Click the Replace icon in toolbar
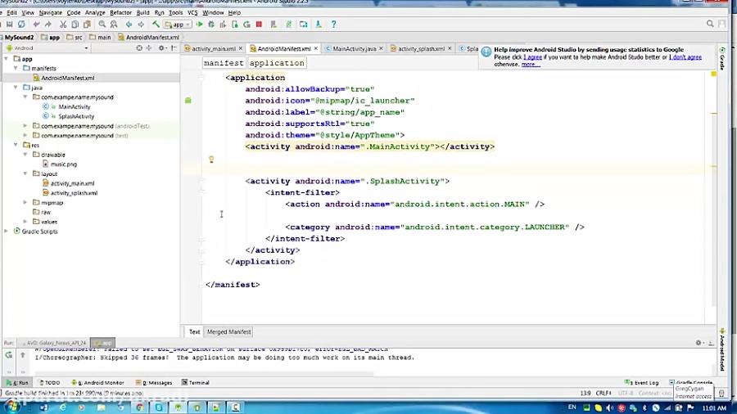 click(x=114, y=24)
